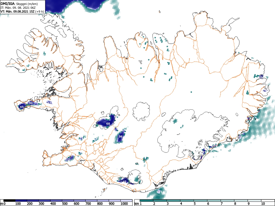Click the 300–400 m legend color swatch
This screenshot has width=275, height=206.
(45, 201)
